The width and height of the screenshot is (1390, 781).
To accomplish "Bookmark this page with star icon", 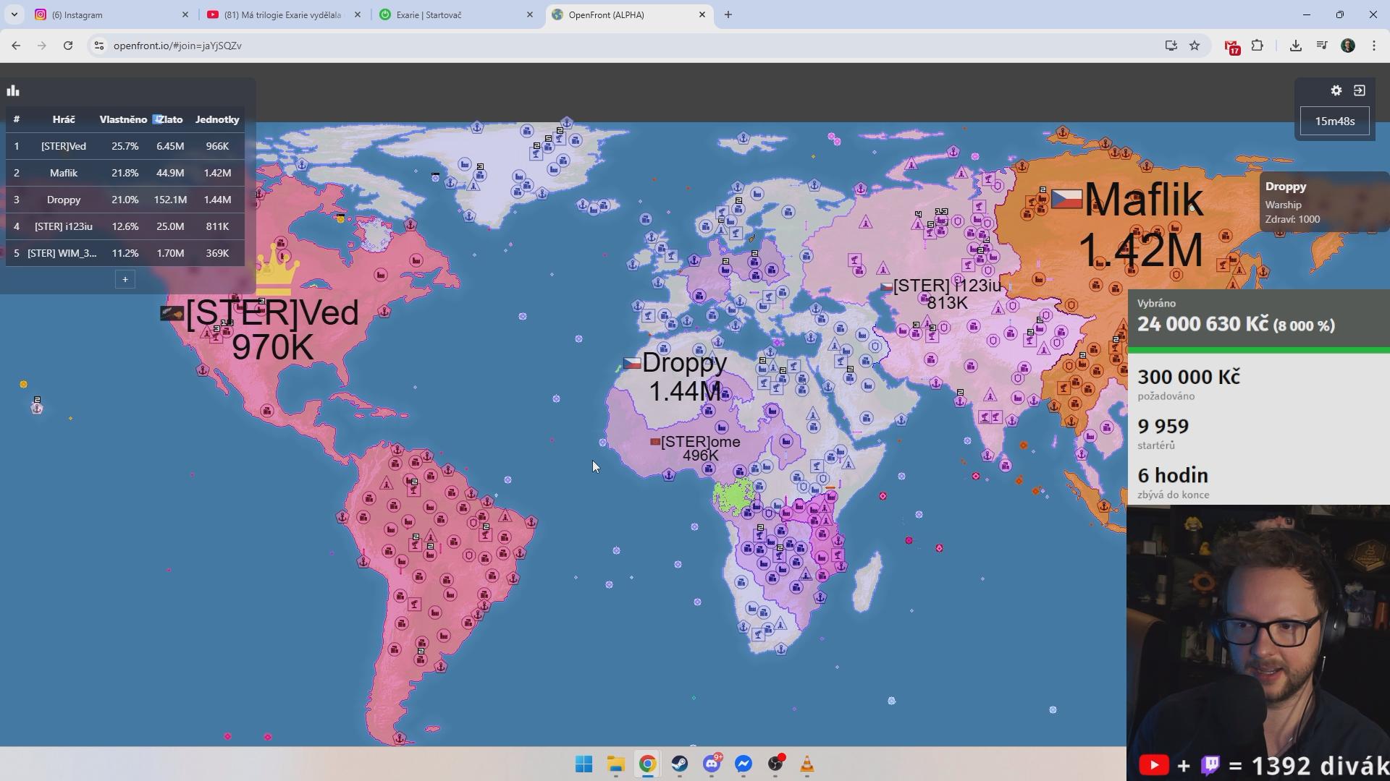I will tap(1195, 46).
